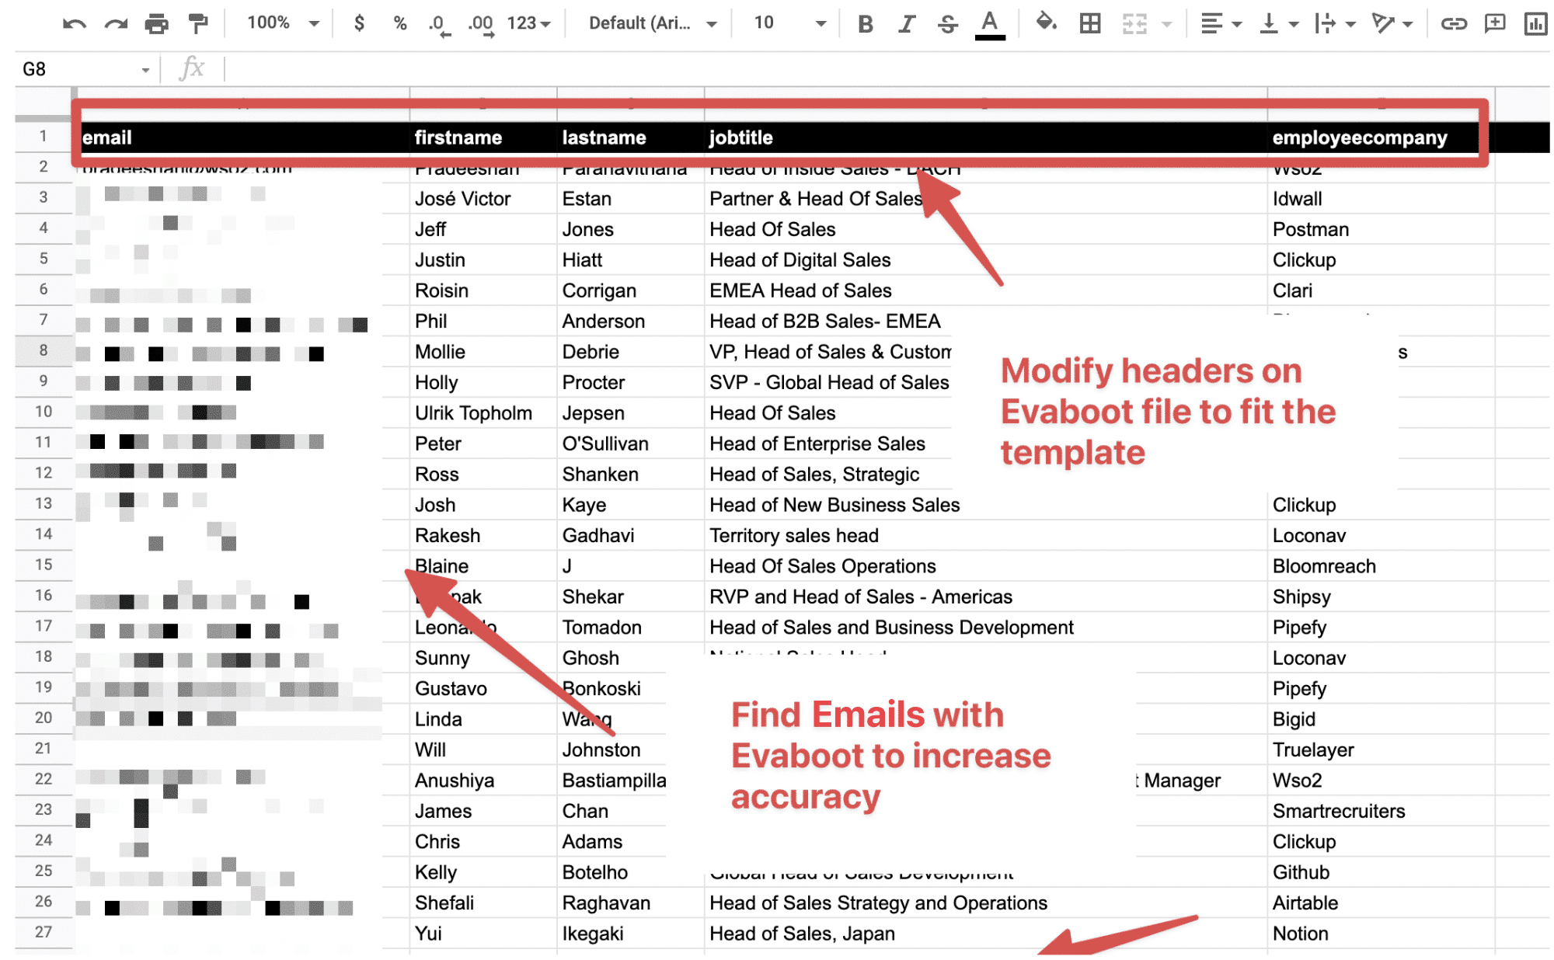Open horizontal align dropdown
This screenshot has width=1554, height=960.
(x=1221, y=24)
